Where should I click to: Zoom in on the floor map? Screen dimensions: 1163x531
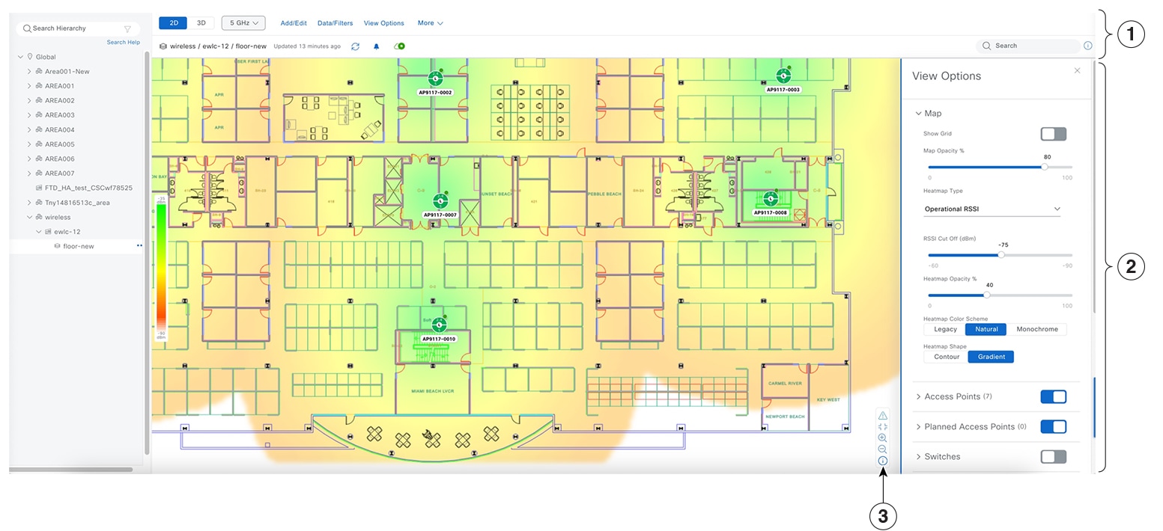(882, 438)
